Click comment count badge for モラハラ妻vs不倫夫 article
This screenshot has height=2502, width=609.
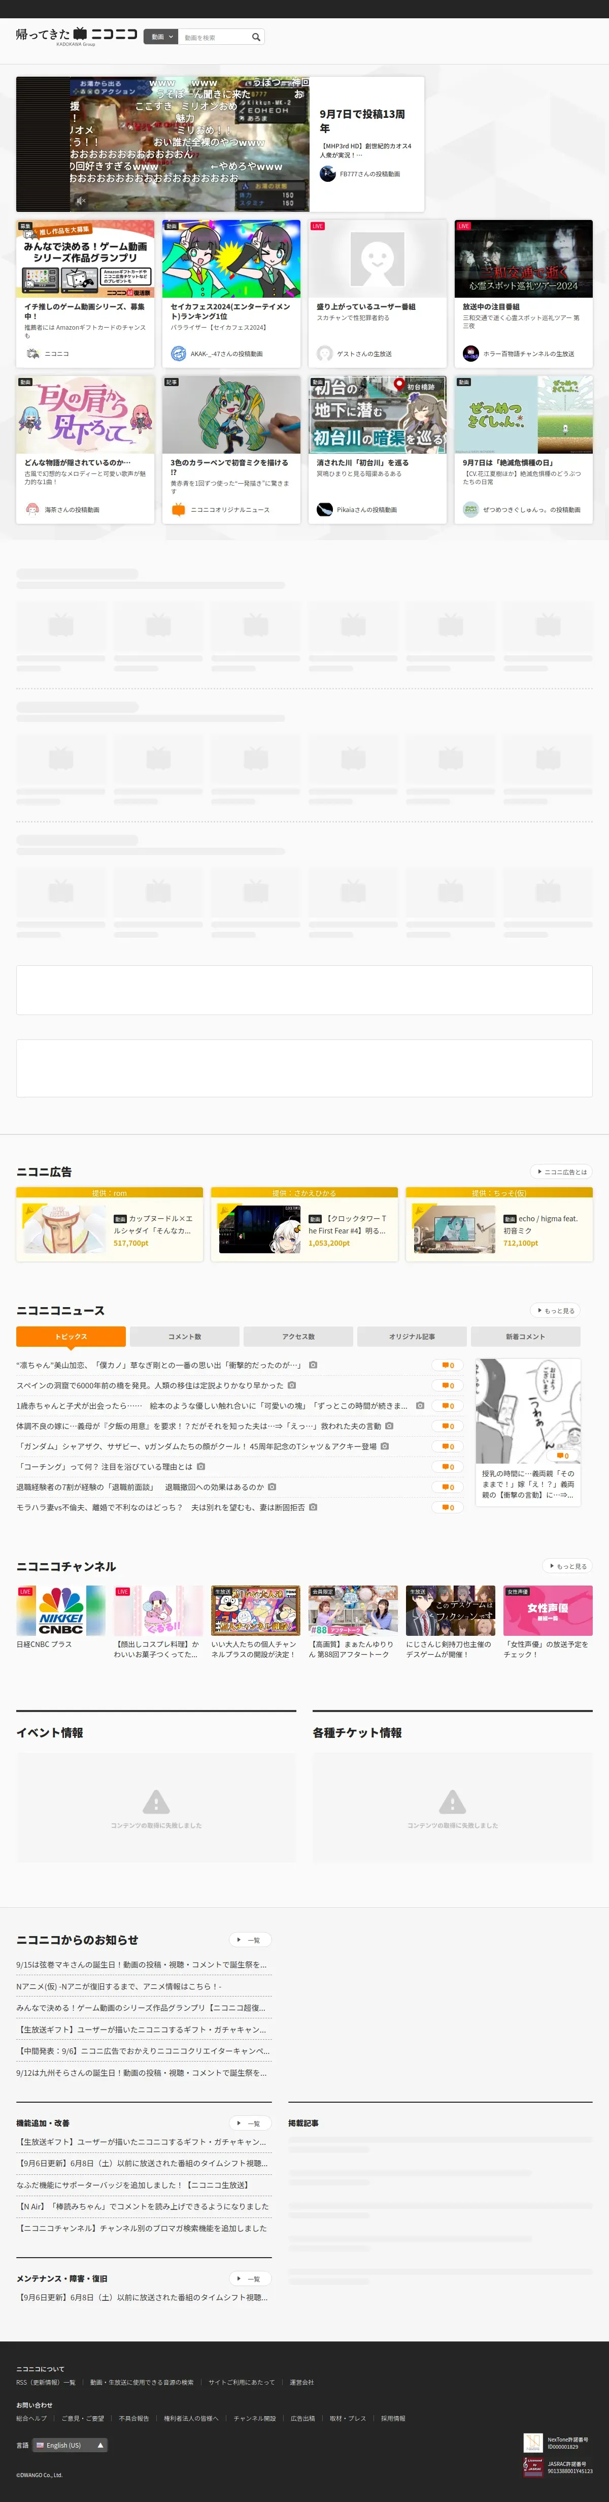(x=447, y=1507)
